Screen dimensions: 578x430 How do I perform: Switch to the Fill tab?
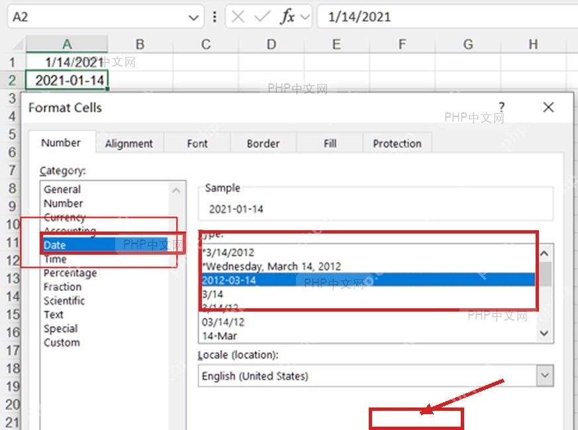(x=330, y=144)
